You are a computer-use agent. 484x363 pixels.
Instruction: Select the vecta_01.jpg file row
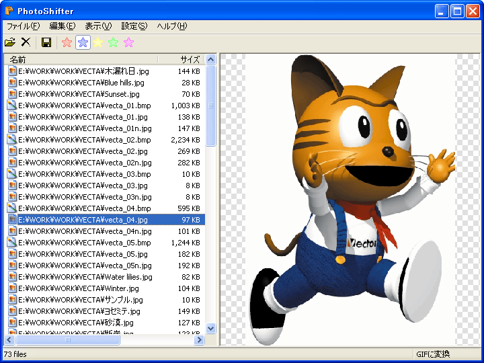105,117
